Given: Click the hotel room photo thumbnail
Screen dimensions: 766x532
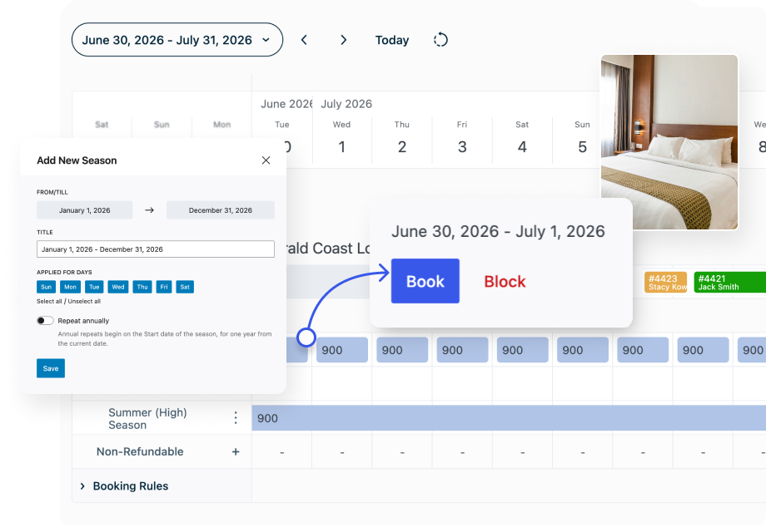Looking at the screenshot, I should [669, 142].
